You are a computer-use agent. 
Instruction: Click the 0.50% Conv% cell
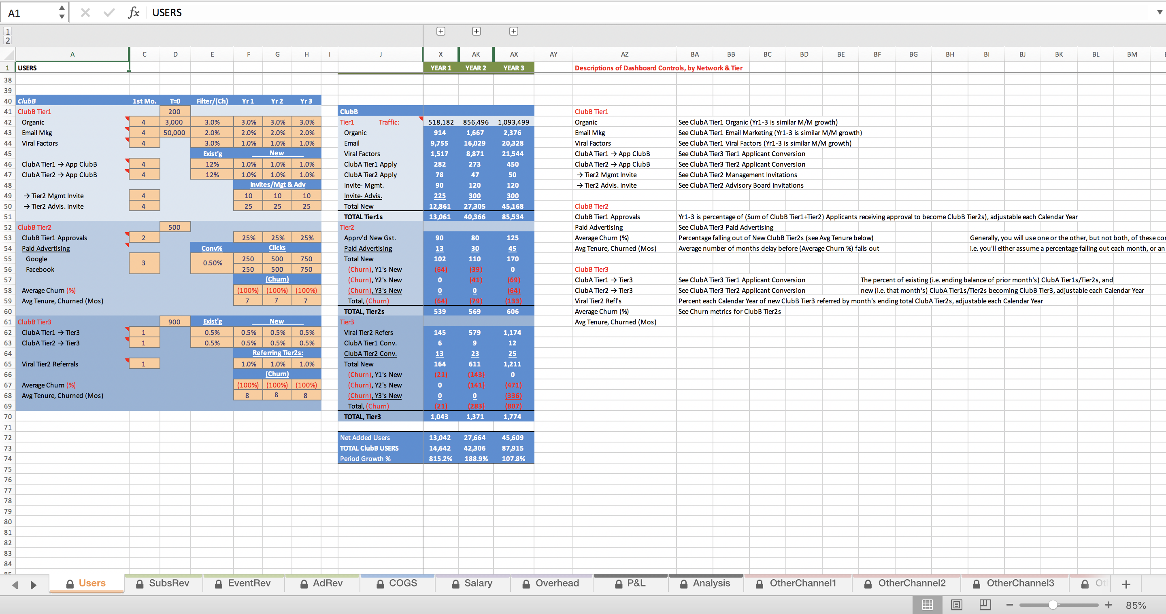212,264
